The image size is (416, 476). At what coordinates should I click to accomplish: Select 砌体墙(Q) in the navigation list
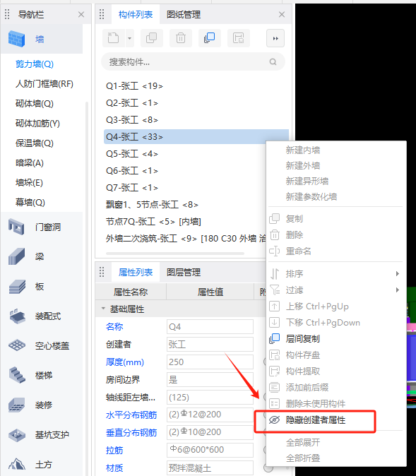pyautogui.click(x=35, y=104)
